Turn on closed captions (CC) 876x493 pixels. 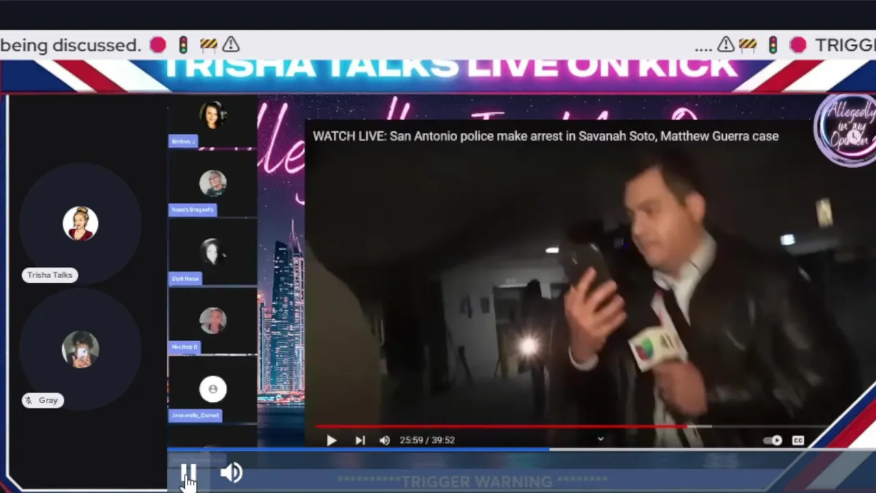pyautogui.click(x=798, y=440)
